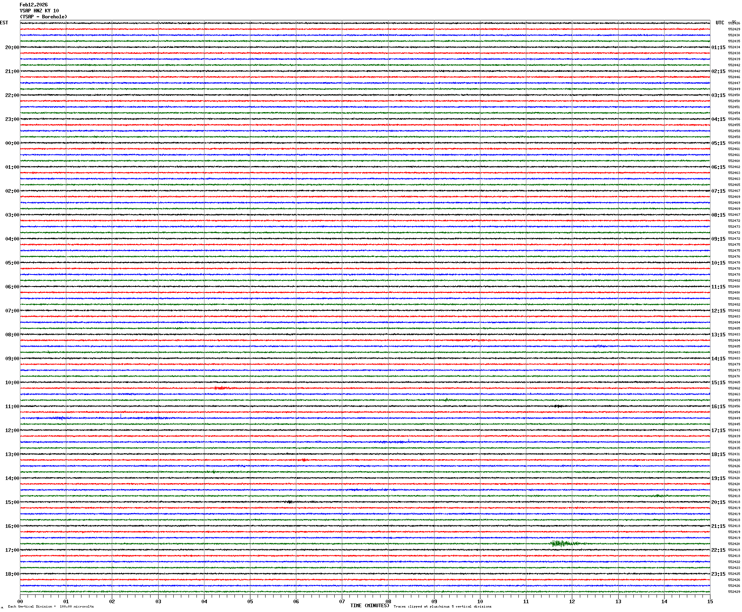Screen dimensions: 742x612
Task: Click the 03 minute tick label on axis
Action: tap(158, 602)
